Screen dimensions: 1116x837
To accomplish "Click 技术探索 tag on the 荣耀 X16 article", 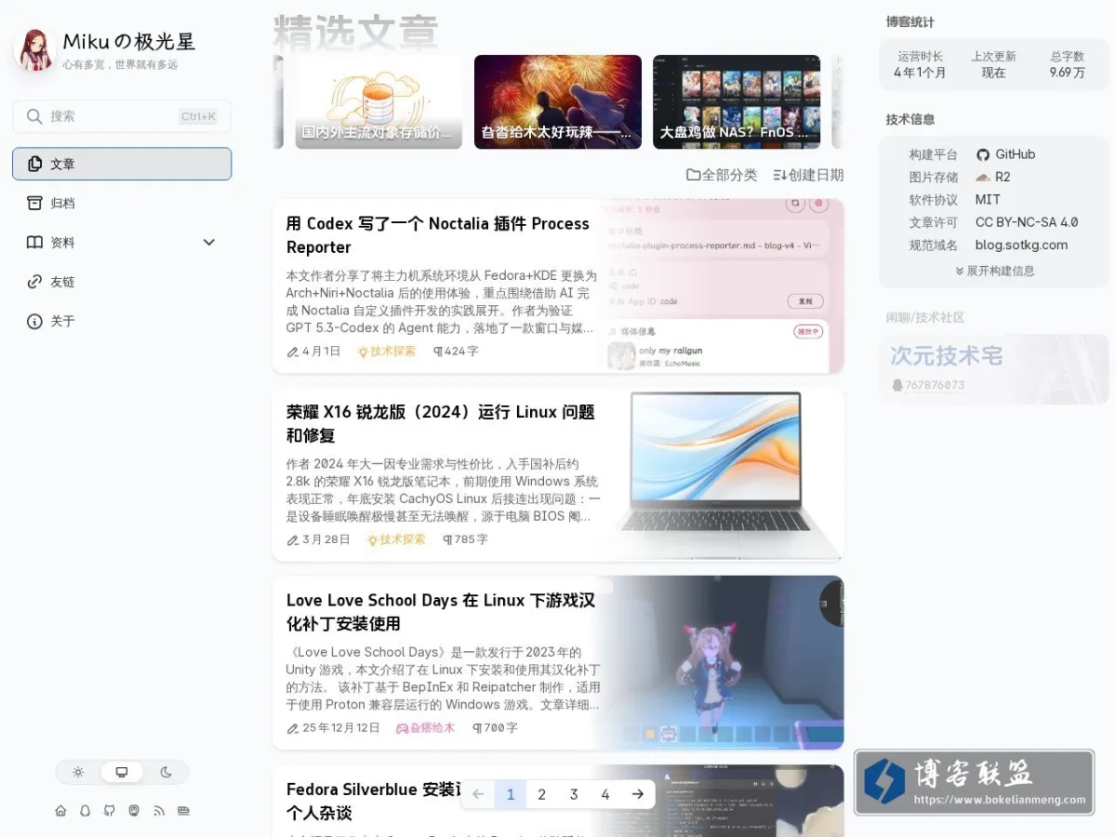I will click(396, 539).
